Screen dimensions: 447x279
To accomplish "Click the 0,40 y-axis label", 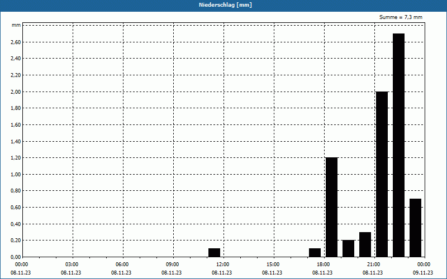I will pyautogui.click(x=16, y=224).
